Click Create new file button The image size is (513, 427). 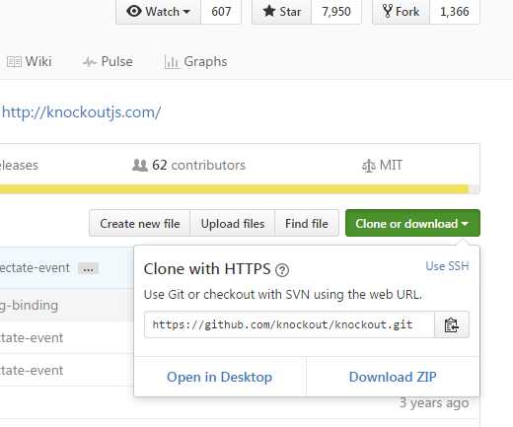click(x=140, y=224)
